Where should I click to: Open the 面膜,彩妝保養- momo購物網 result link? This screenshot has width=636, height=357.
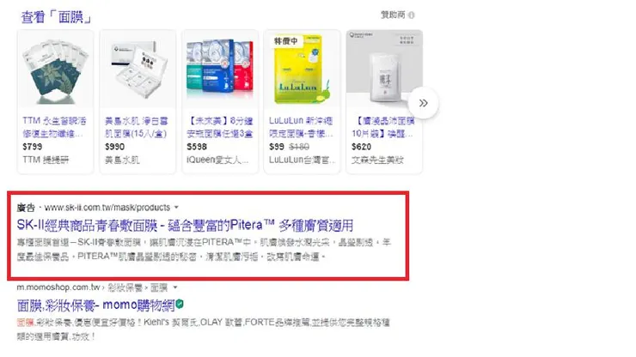tap(95, 306)
